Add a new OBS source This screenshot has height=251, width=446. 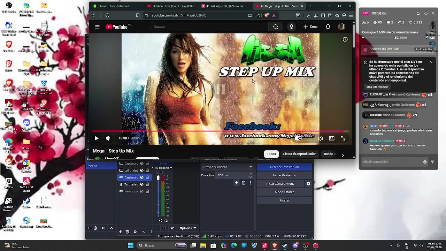121,232
